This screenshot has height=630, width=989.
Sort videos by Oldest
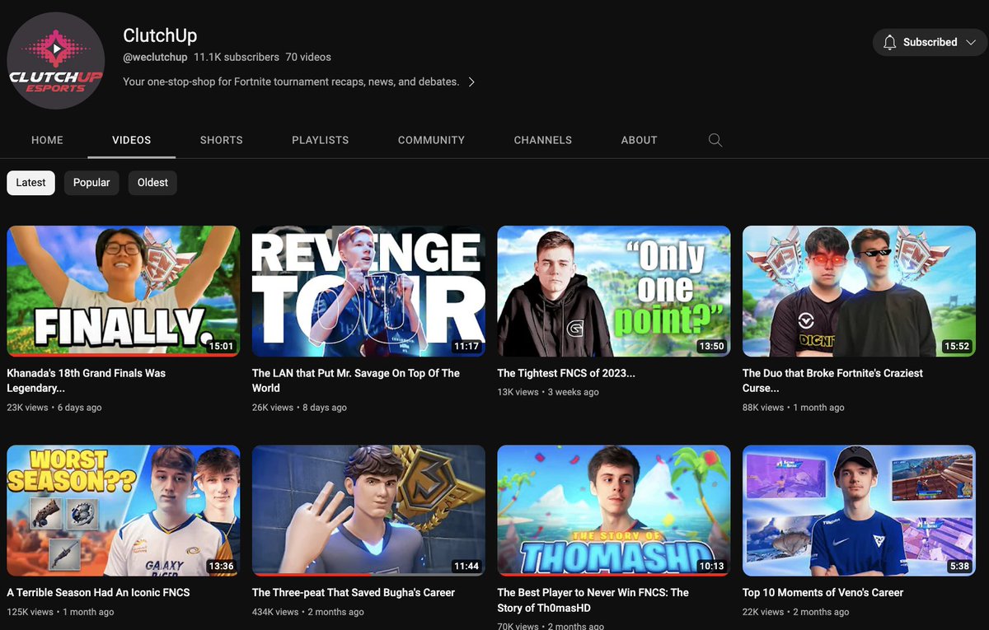[x=152, y=182]
